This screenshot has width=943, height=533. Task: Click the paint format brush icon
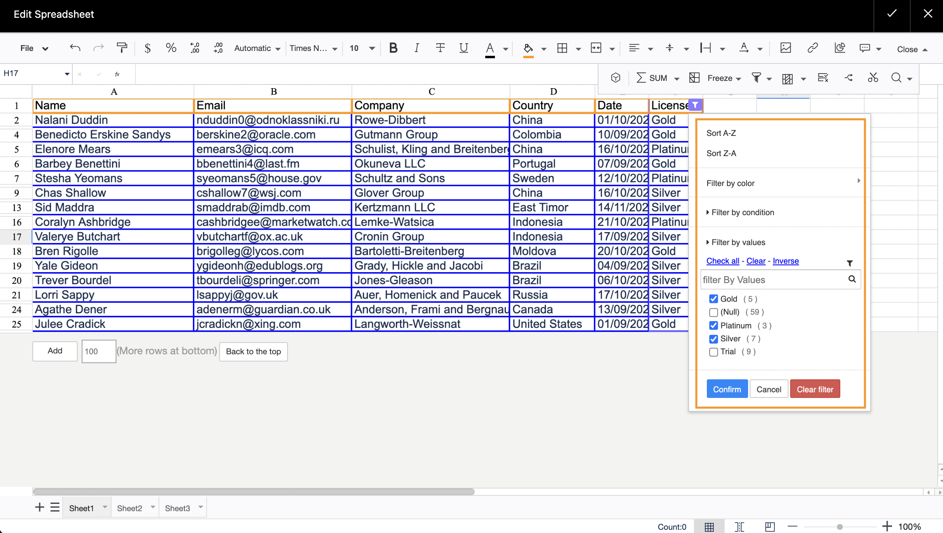[121, 48]
